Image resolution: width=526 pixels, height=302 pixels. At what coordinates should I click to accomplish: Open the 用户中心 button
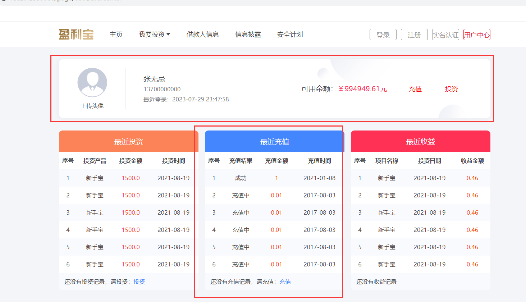477,35
